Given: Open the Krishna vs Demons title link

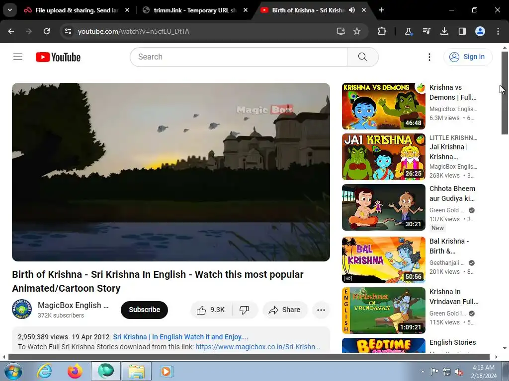Looking at the screenshot, I should pos(453,92).
